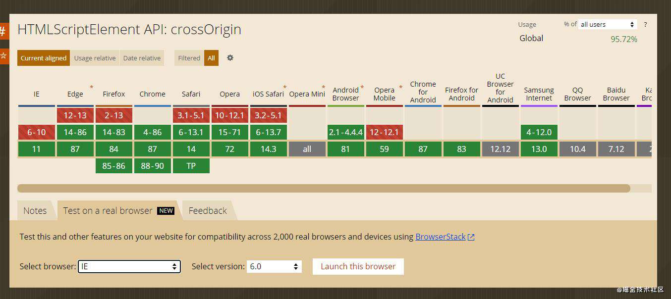This screenshot has width=671, height=299.
Task: Click the Opera Mobile 12-12.1 cell
Action: click(x=385, y=132)
